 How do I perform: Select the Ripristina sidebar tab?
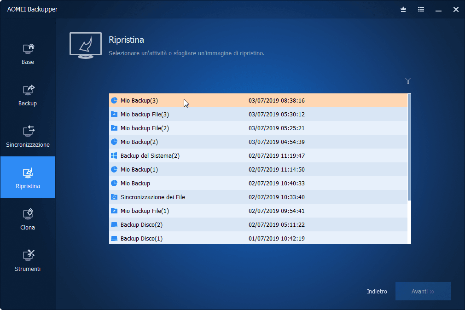[x=28, y=177]
